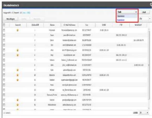Click the name cell "Samsung Printer"
This screenshot has width=152, height=118.
[52, 95]
